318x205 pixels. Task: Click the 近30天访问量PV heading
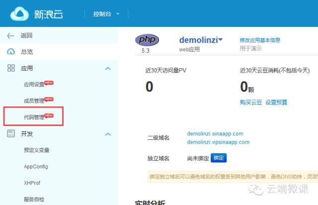click(165, 71)
